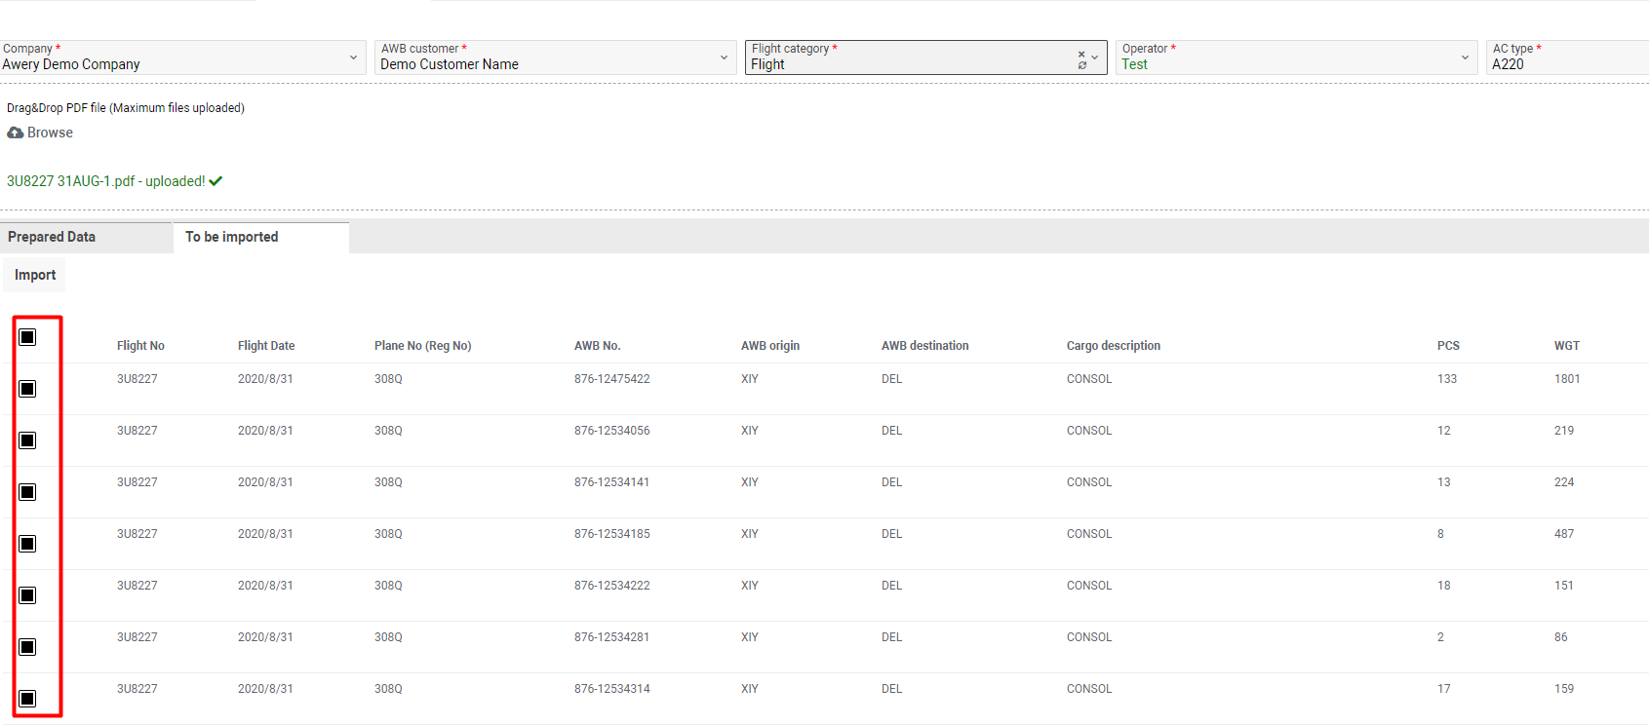1649x725 pixels.
Task: Clear the Flight category field with X icon
Action: point(1081,54)
